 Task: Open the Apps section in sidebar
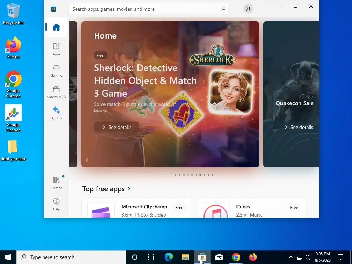56,49
